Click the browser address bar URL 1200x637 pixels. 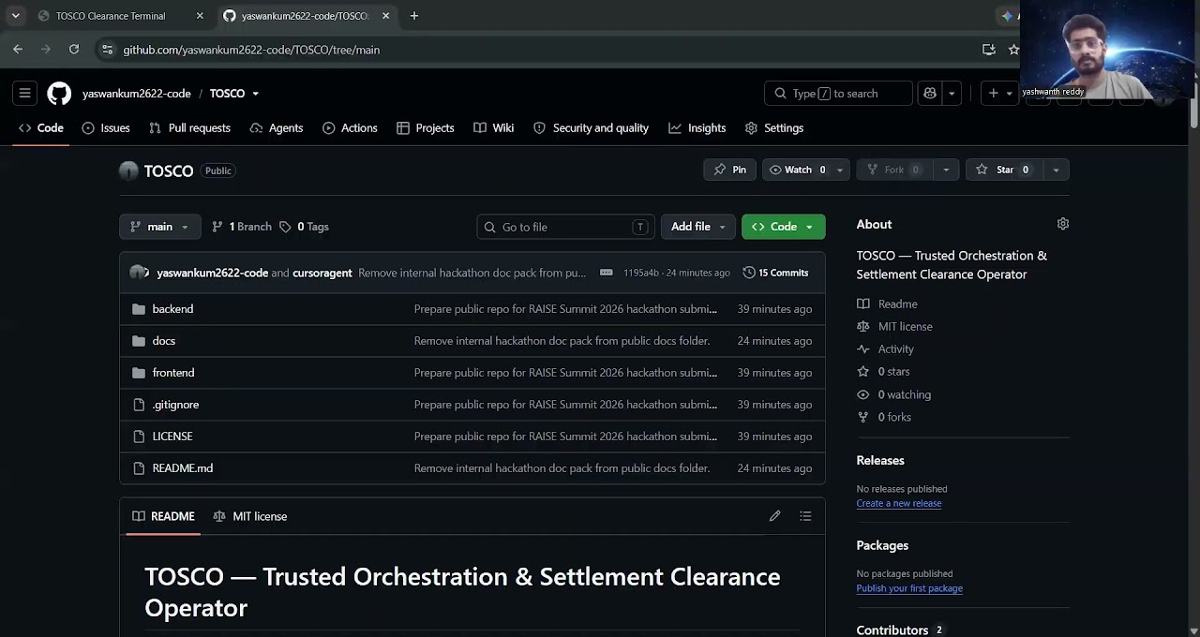click(251, 50)
